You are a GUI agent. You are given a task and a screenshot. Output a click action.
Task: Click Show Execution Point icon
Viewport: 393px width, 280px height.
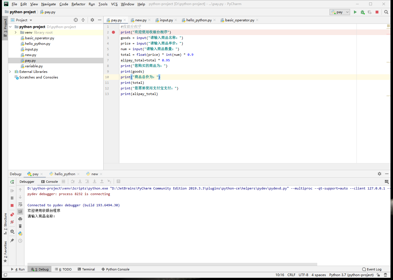[63, 182]
